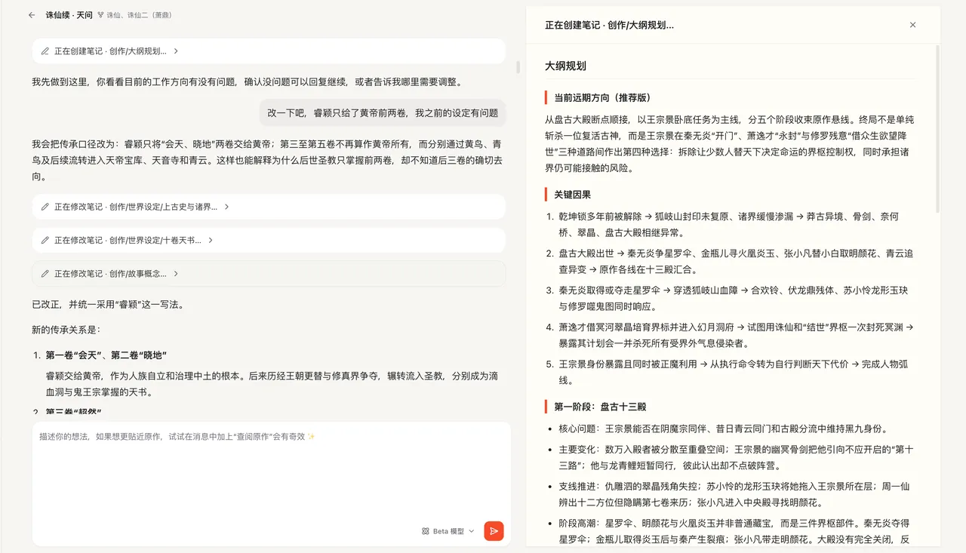Expand the 世界设定/十卷天书 card chevron
966x553 pixels.
211,240
